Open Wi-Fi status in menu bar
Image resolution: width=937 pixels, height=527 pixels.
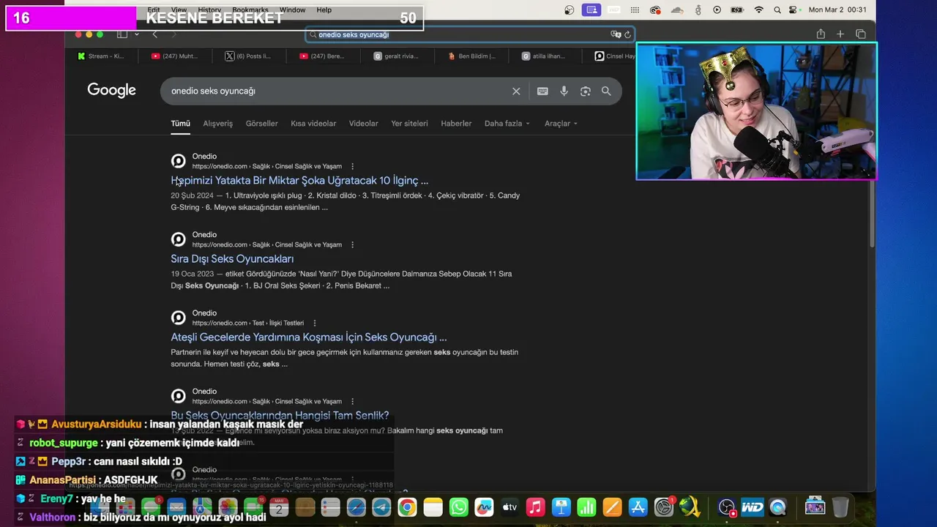tap(758, 10)
